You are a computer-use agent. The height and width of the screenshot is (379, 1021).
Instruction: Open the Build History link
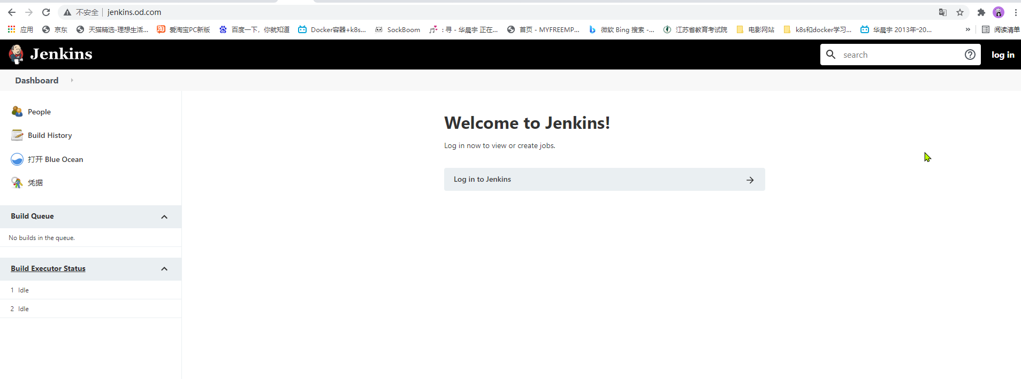click(50, 135)
